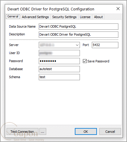Click the Data Source Name field
This screenshot has width=127, height=142.
(78, 26)
